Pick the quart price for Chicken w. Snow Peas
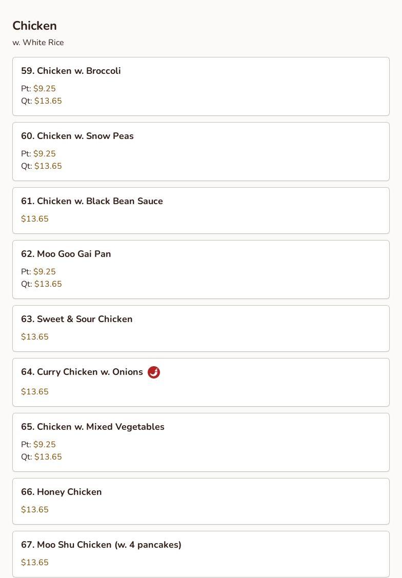The image size is (402, 578). point(48,166)
